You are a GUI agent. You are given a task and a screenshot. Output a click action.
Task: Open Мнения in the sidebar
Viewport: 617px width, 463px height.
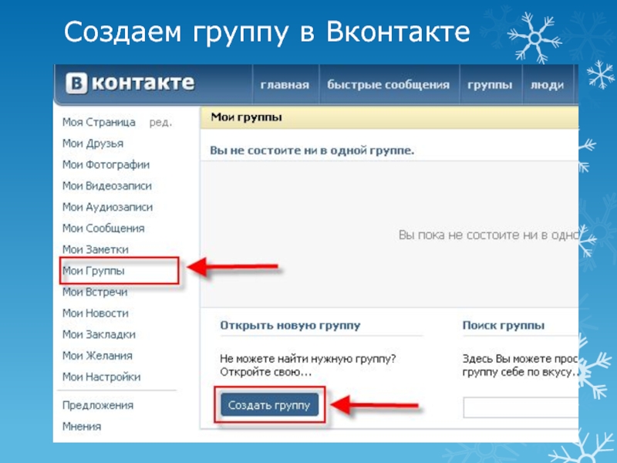(x=82, y=427)
